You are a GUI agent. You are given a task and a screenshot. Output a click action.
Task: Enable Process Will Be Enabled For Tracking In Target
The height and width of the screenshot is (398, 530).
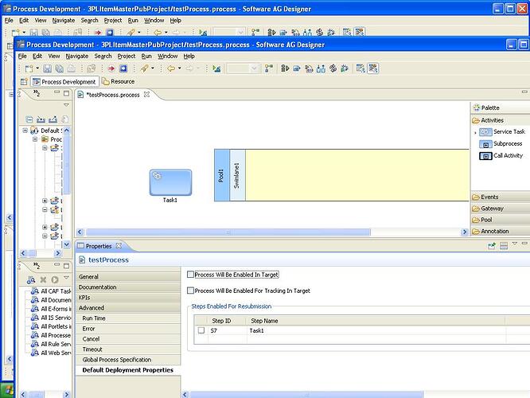190,290
